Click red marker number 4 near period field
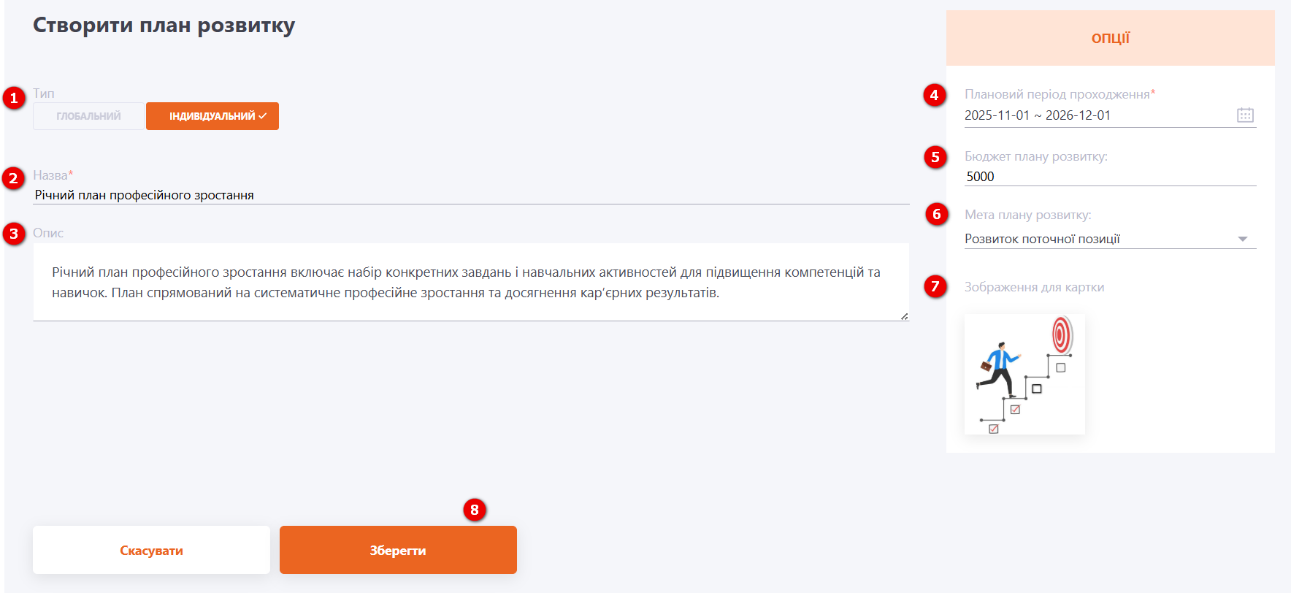Viewport: 1291px width, 593px height. point(934,95)
